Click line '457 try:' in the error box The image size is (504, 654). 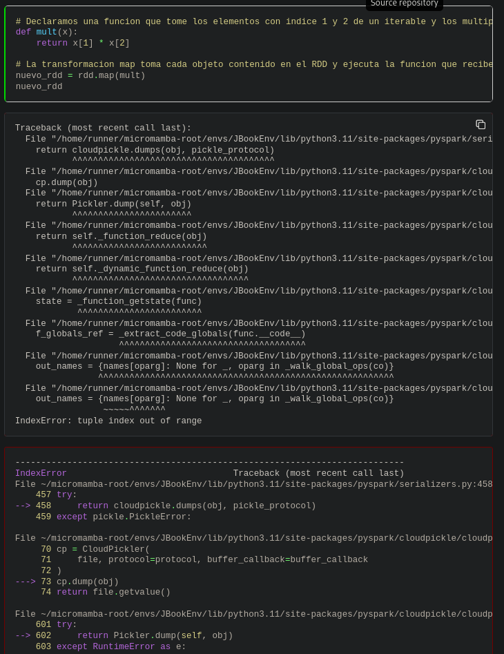click(x=57, y=494)
